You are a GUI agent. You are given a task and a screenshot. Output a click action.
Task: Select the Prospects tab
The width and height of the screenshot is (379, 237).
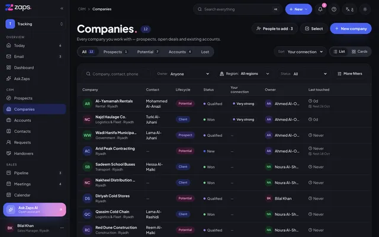pyautogui.click(x=115, y=52)
